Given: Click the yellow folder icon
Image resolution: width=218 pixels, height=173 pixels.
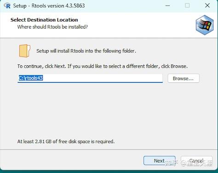Looking at the screenshot, I should click(25, 51).
